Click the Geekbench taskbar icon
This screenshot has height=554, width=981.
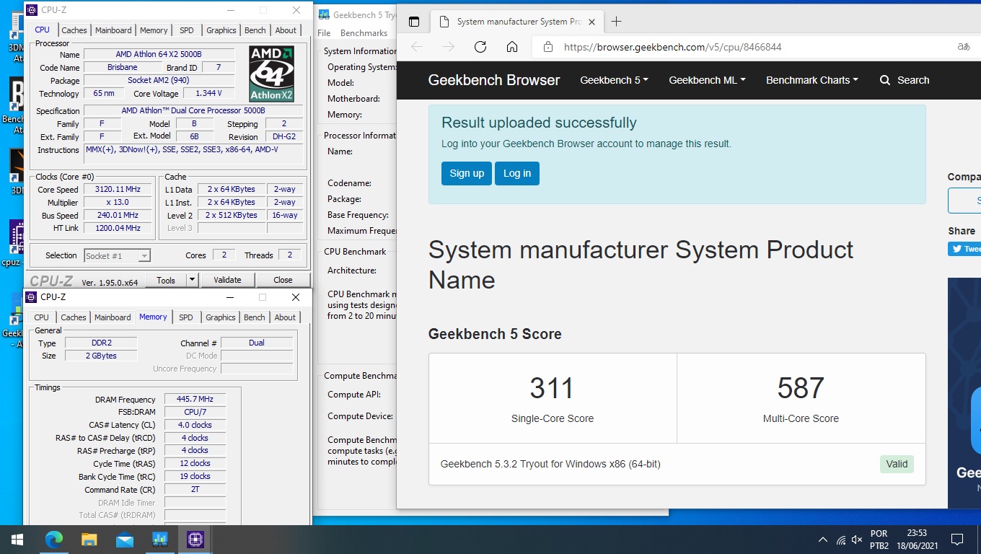(159, 540)
